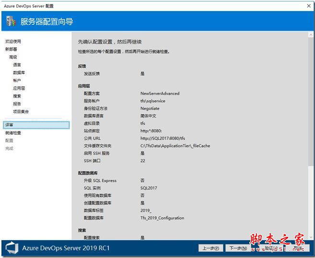Click the Tfs_2019_Configuration value
The image size is (315, 258).
tap(162, 218)
